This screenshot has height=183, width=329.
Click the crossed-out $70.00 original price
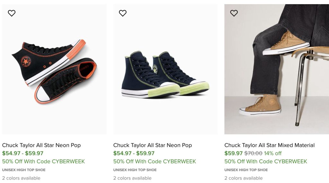pyautogui.click(x=253, y=153)
